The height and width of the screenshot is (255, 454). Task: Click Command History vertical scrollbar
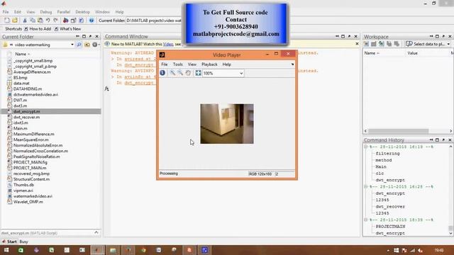(x=450, y=228)
